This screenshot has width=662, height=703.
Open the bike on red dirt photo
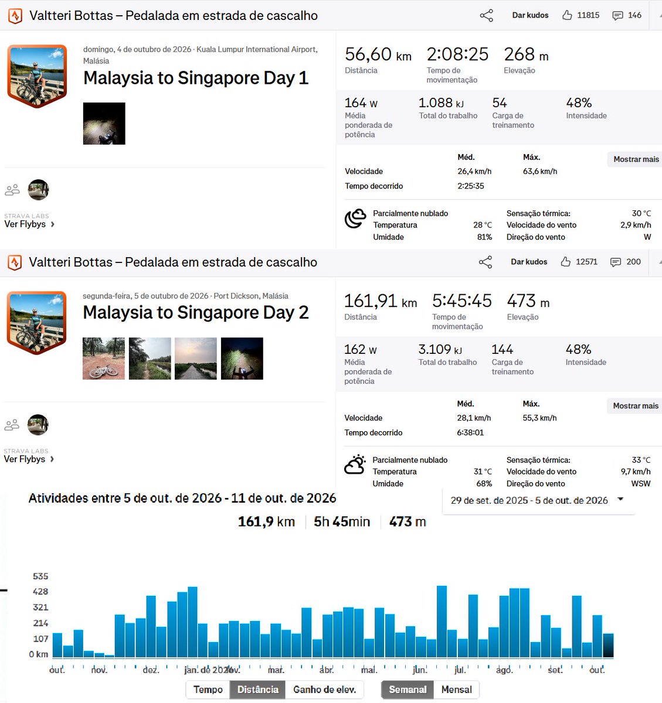click(104, 359)
